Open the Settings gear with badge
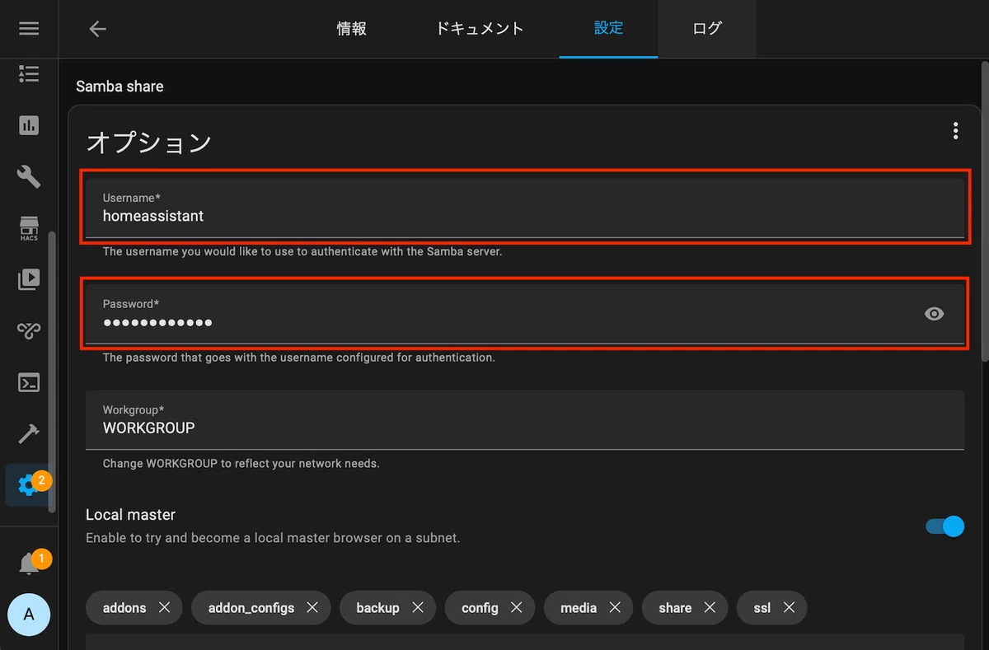Screen dimensions: 989x650 [29, 485]
